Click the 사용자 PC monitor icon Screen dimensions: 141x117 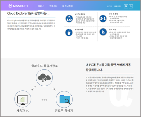point(23,99)
